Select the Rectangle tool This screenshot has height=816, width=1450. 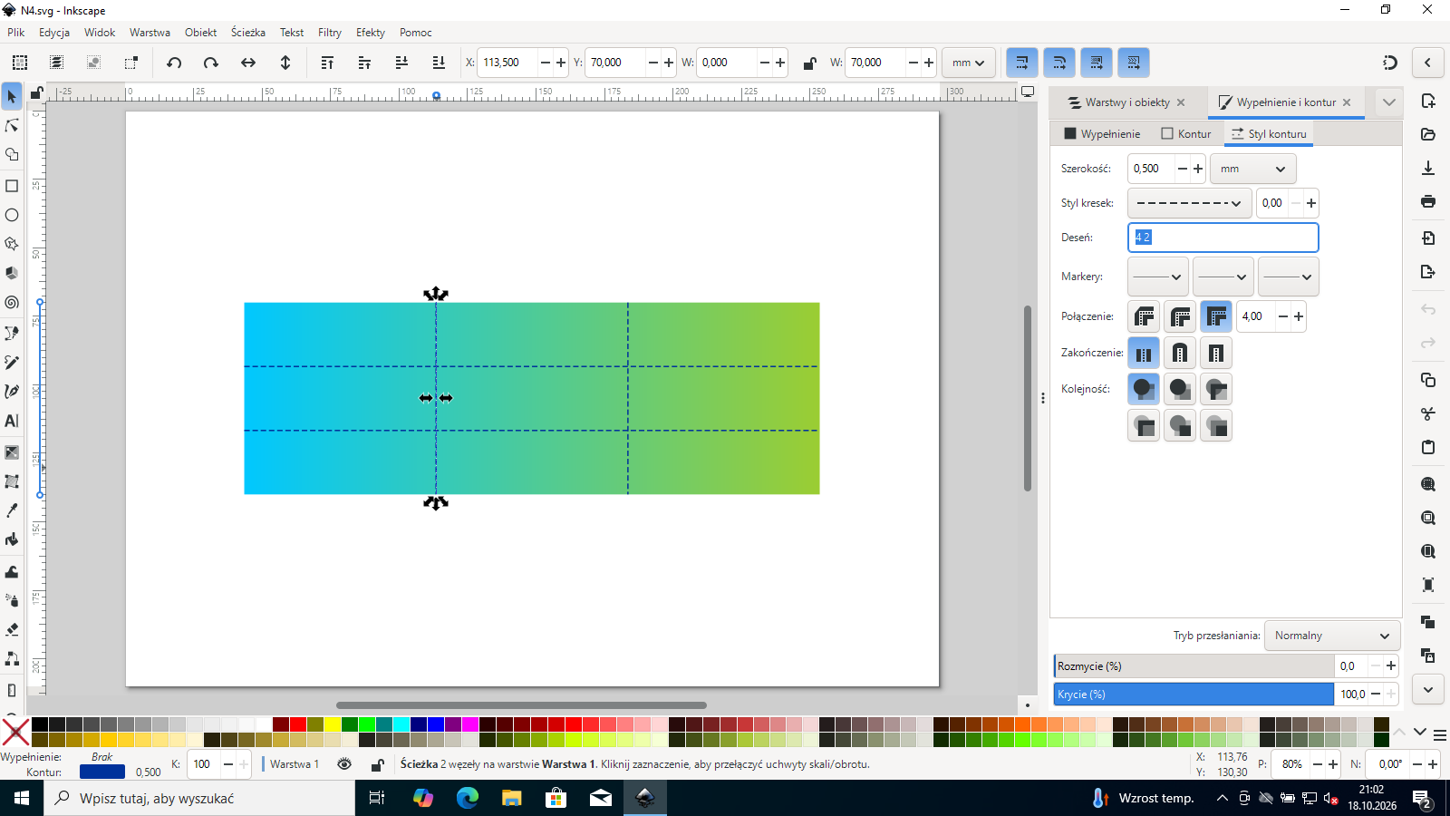[x=12, y=186]
